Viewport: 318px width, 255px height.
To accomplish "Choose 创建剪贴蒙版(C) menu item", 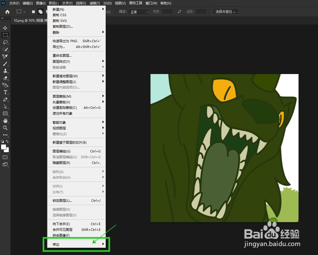I will (76, 108).
